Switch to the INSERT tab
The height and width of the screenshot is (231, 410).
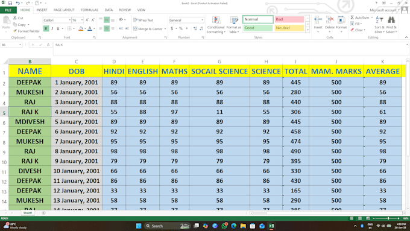click(42, 10)
